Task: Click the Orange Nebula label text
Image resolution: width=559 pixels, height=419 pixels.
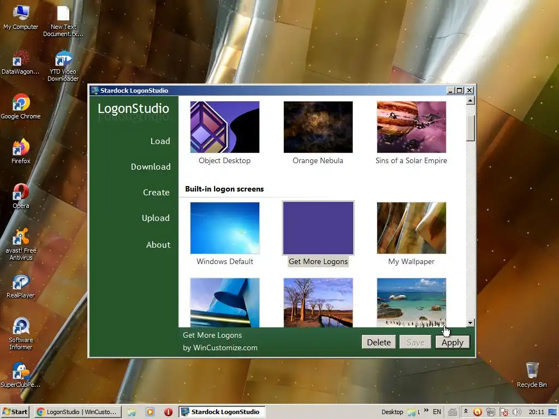Action: [318, 161]
